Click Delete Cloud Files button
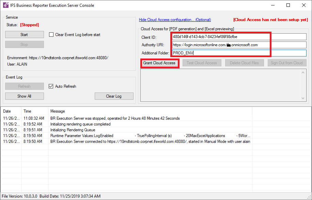This screenshot has width=312, height=200. pyautogui.click(x=244, y=63)
